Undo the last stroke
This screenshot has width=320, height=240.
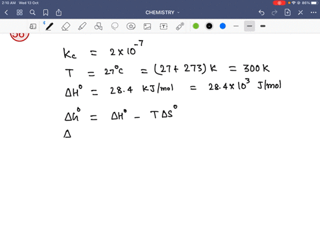(x=261, y=13)
